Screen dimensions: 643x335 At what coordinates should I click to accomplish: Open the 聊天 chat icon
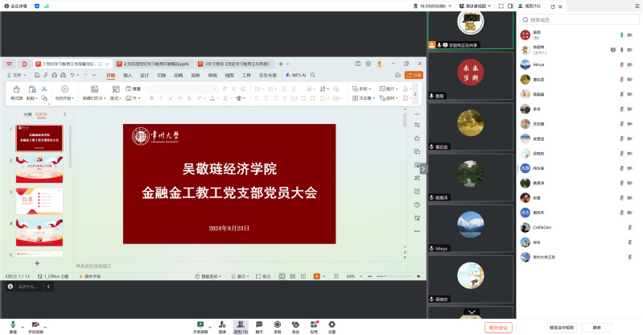[259, 324]
